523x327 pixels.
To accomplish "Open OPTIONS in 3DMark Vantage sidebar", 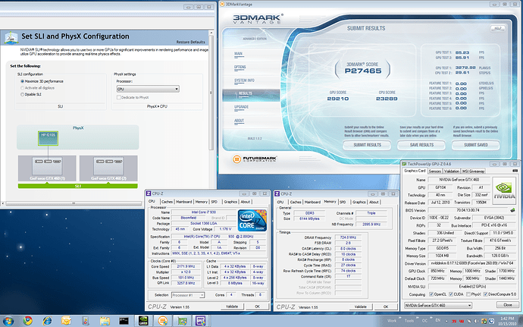I will [x=240, y=67].
